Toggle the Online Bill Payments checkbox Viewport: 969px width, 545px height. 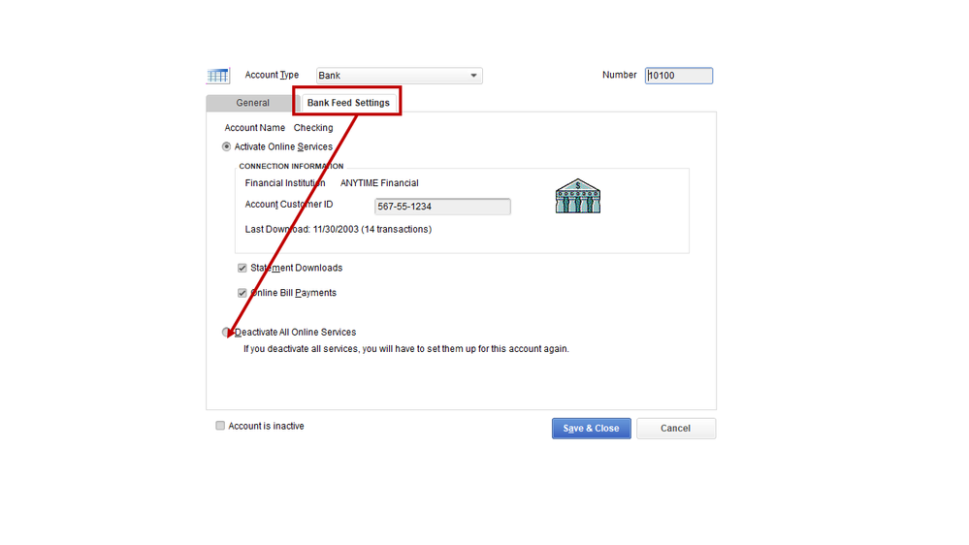(242, 293)
